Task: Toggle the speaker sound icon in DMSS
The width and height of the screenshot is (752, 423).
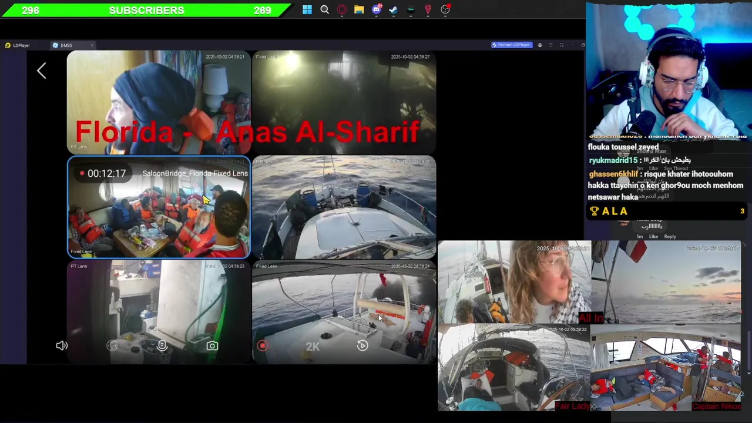Action: click(62, 345)
